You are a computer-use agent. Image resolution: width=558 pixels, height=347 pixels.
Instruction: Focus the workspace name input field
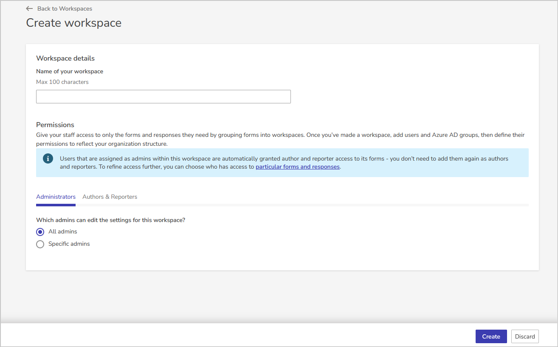pos(163,97)
